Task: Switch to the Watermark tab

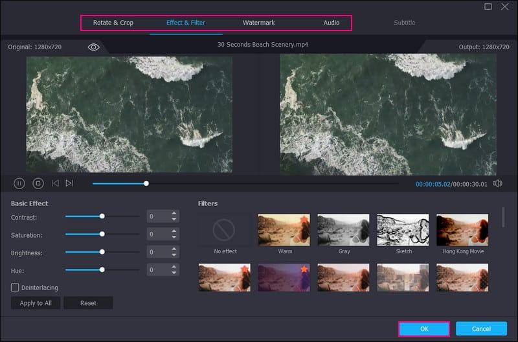Action: 258,23
